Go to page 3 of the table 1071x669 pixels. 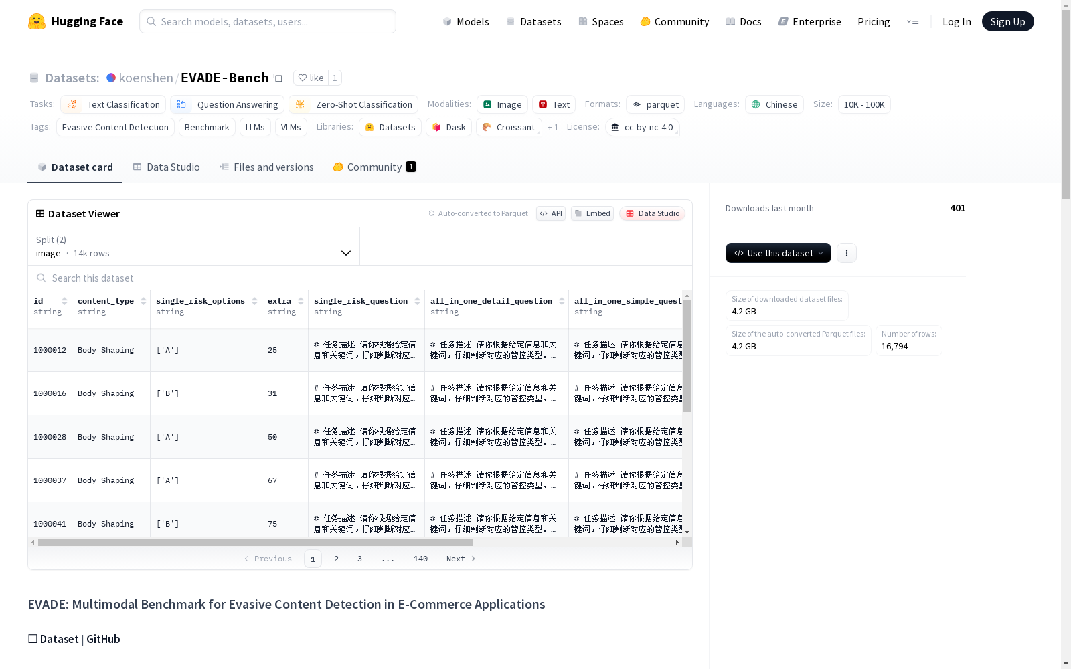359,559
